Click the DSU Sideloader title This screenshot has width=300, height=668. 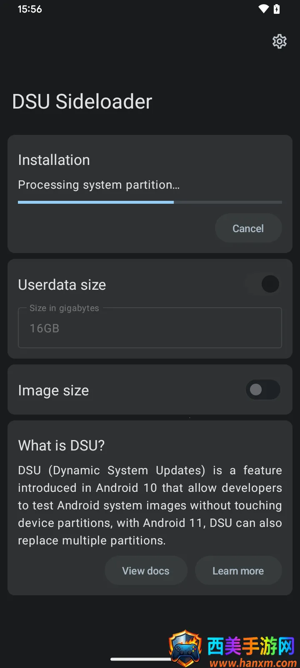coord(82,101)
